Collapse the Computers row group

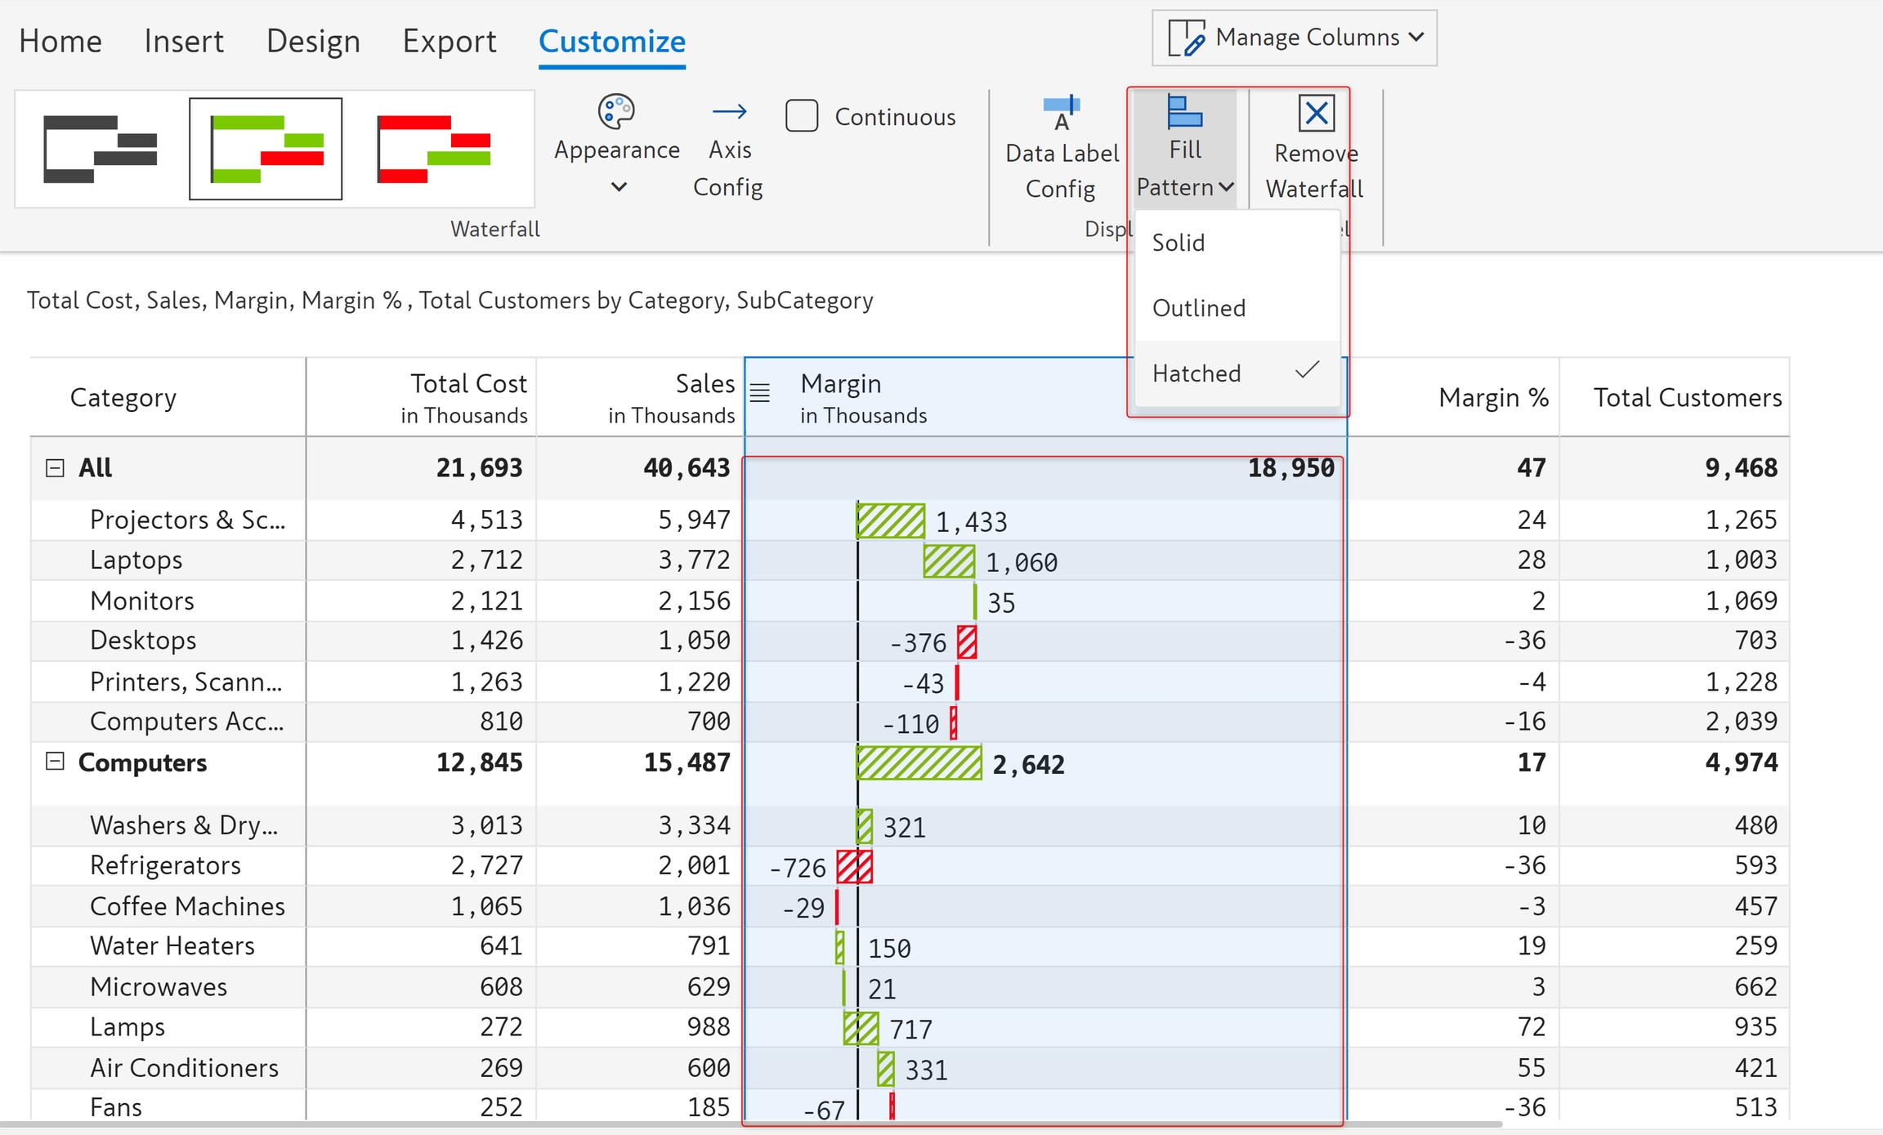coord(55,762)
